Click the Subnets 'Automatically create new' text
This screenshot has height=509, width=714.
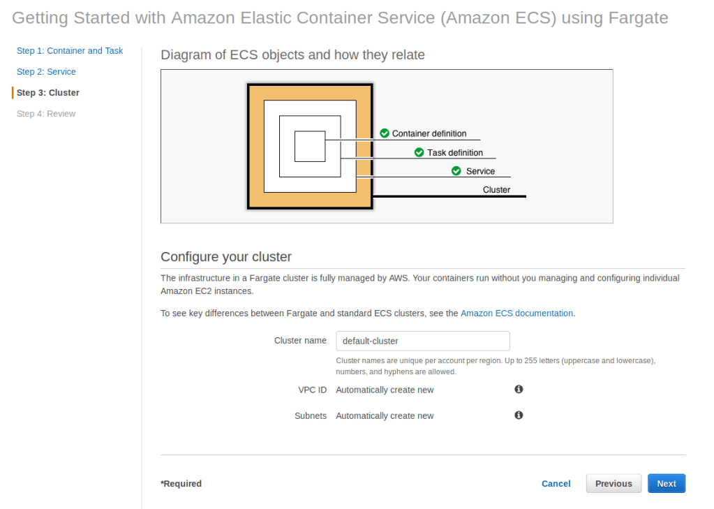click(385, 416)
